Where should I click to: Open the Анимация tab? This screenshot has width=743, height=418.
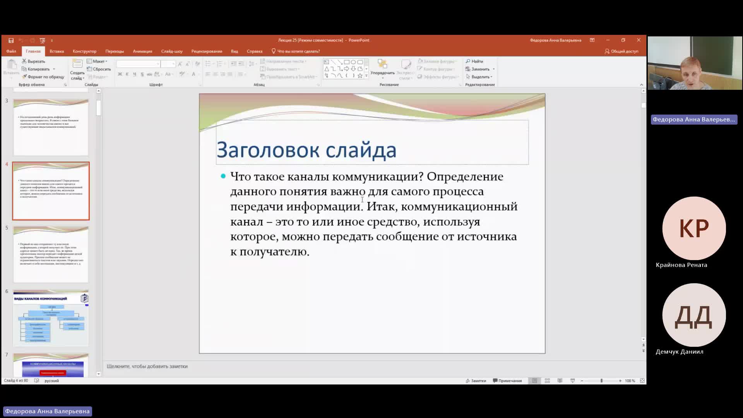142,51
